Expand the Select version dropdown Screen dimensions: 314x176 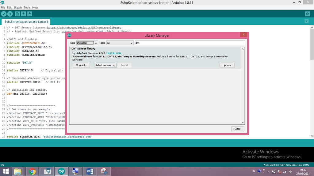pos(105,65)
